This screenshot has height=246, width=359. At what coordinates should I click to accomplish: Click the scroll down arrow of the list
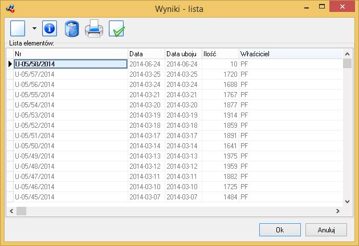pyautogui.click(x=348, y=202)
